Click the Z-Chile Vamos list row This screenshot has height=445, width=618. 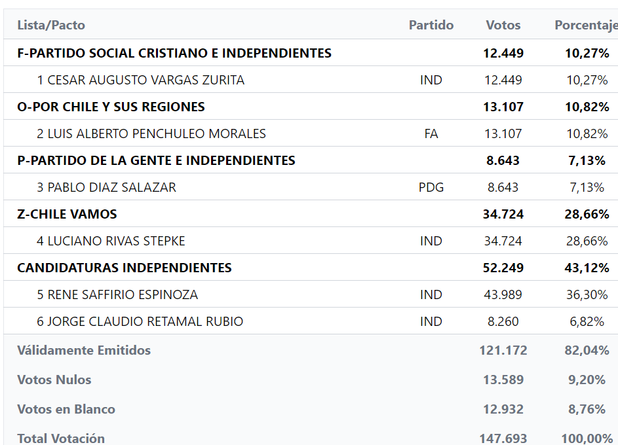point(67,214)
